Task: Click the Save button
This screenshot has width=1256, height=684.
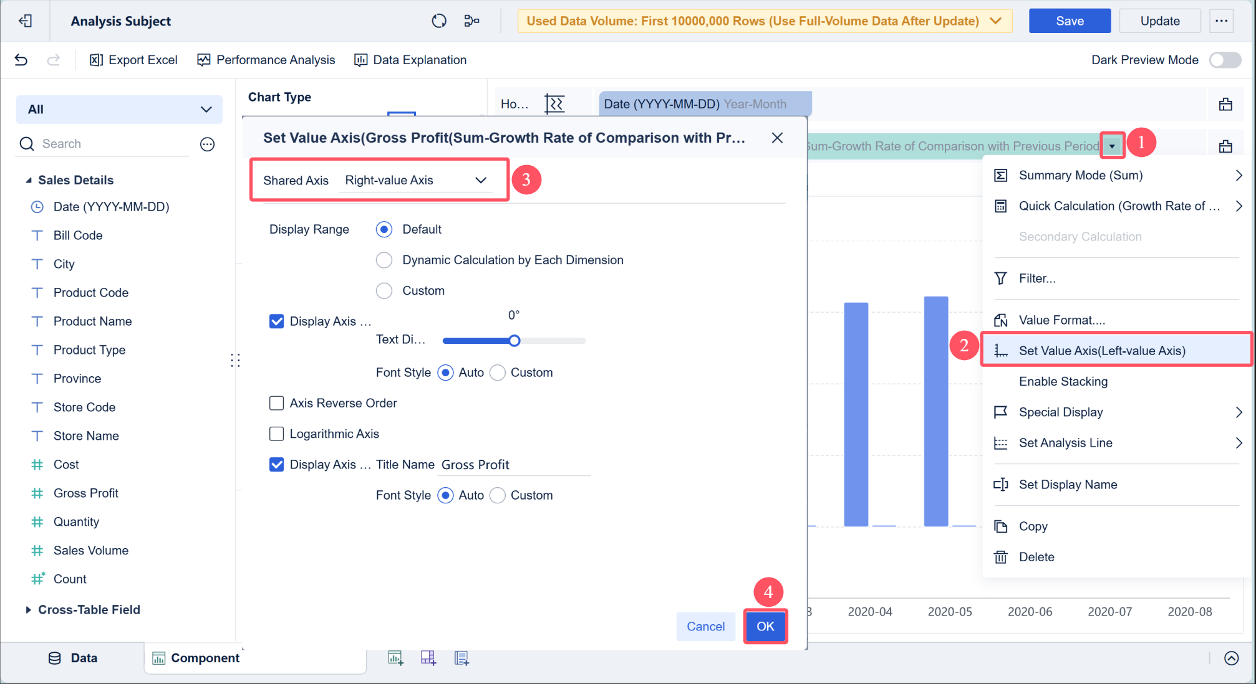Action: click(1070, 21)
